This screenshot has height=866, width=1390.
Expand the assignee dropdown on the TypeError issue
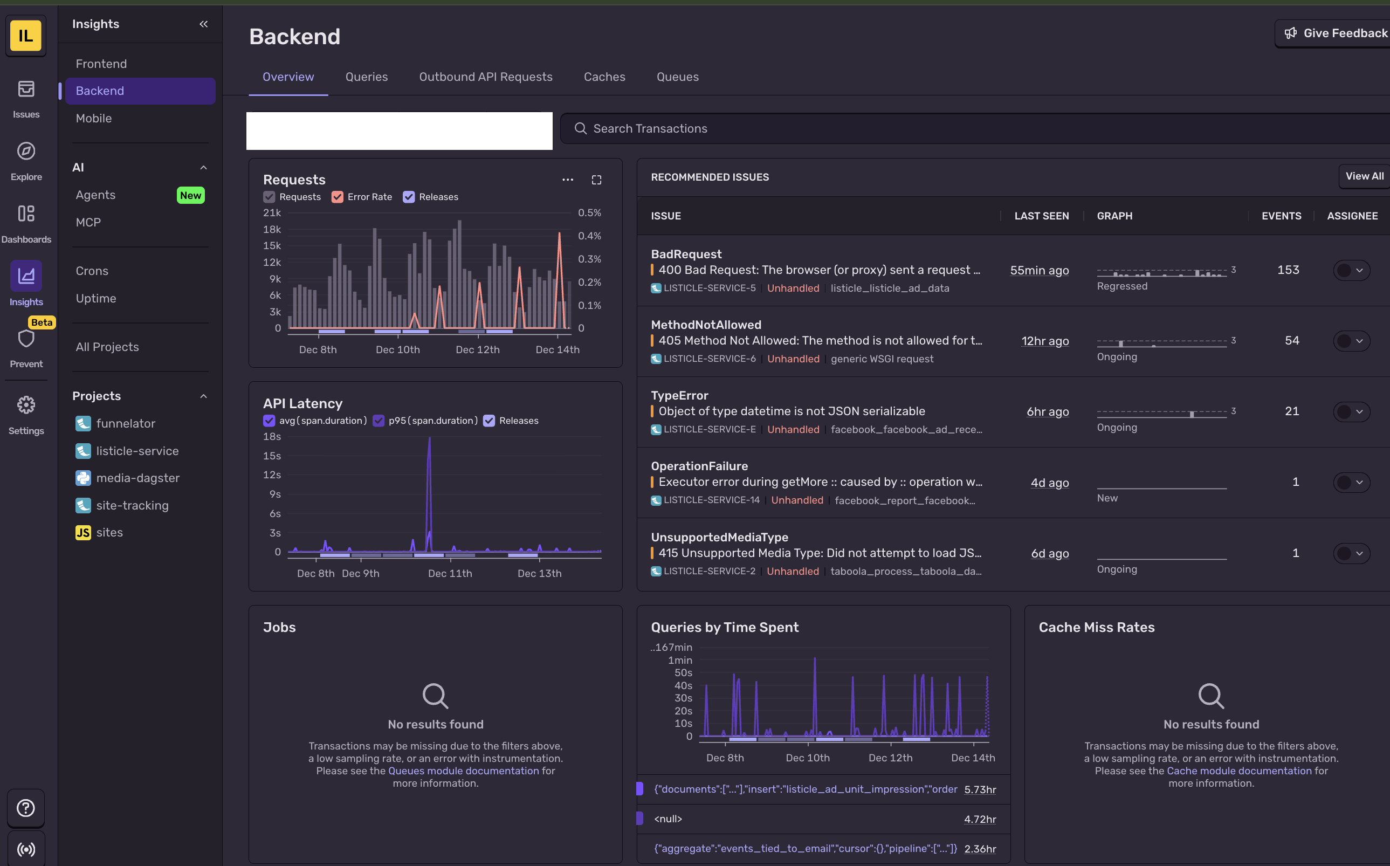tap(1360, 411)
